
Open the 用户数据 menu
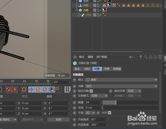click(x=102, y=57)
